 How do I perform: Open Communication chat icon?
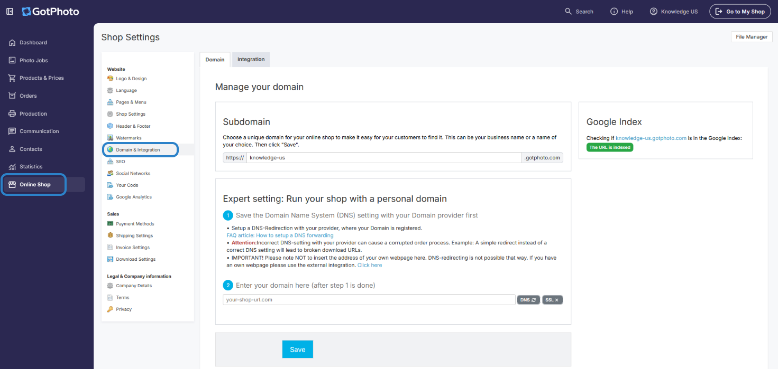point(12,131)
